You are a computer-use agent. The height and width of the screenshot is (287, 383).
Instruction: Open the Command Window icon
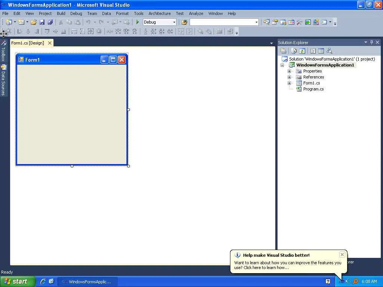pyautogui.click(x=324, y=22)
